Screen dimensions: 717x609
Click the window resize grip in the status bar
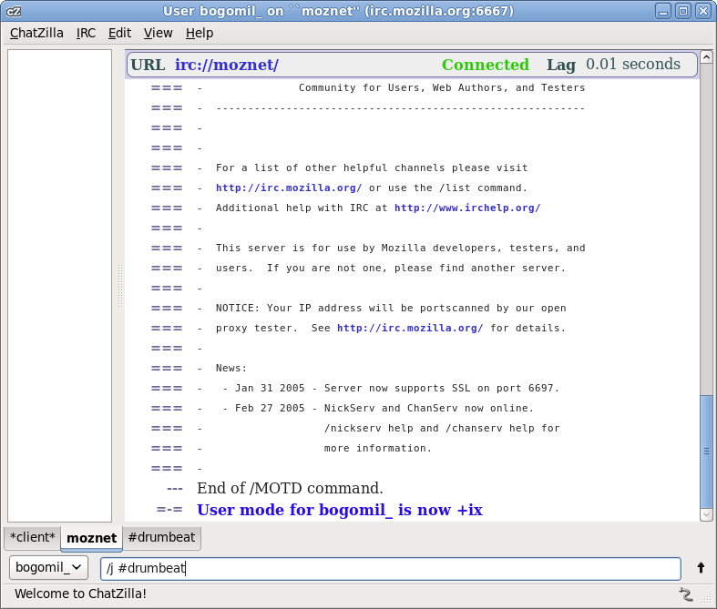point(706,597)
